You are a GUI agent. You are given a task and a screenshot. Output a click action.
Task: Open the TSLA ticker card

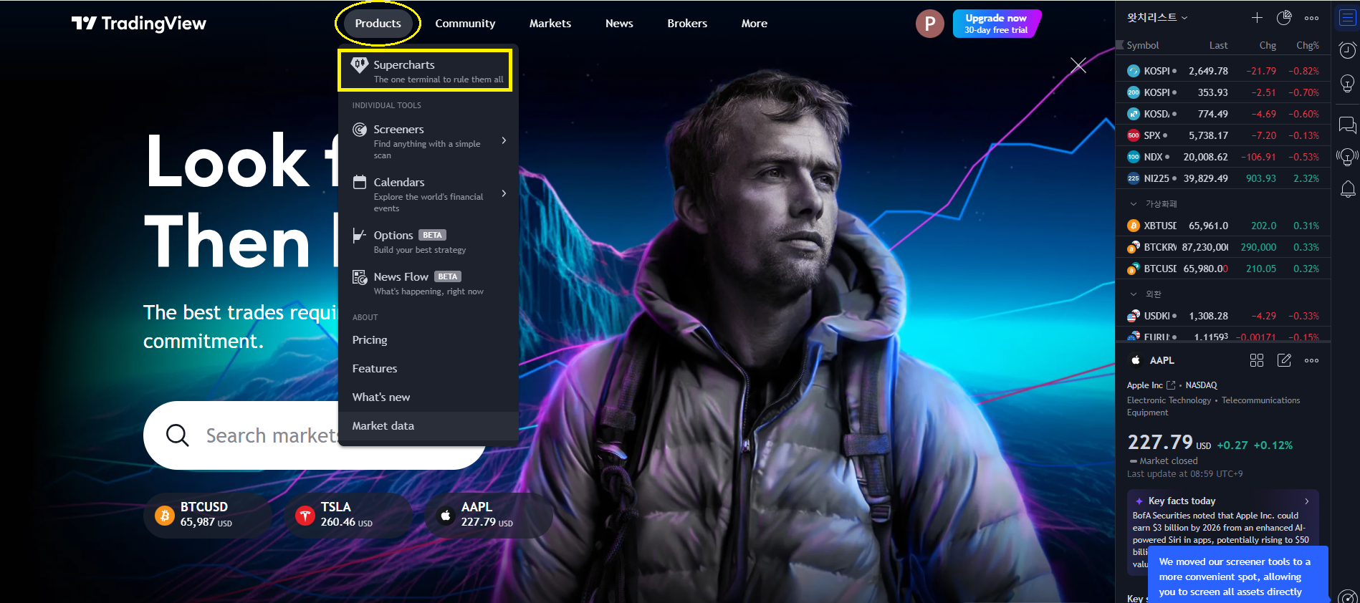pyautogui.click(x=348, y=515)
